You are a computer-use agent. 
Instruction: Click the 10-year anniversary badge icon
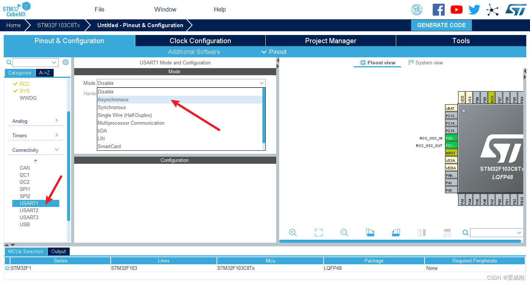(x=417, y=10)
